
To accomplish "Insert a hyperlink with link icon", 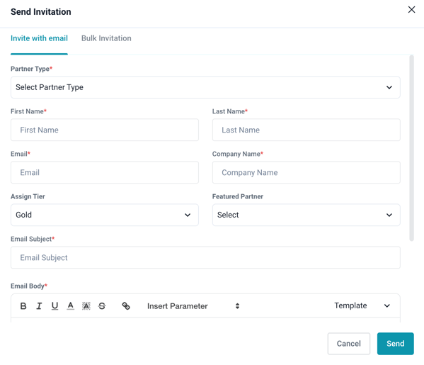I will [126, 306].
